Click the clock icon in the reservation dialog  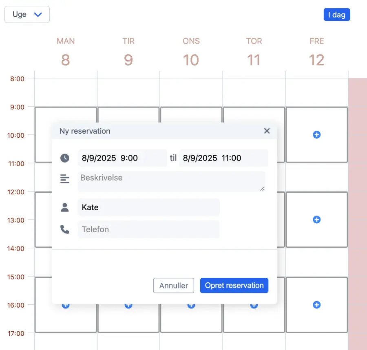pos(65,158)
